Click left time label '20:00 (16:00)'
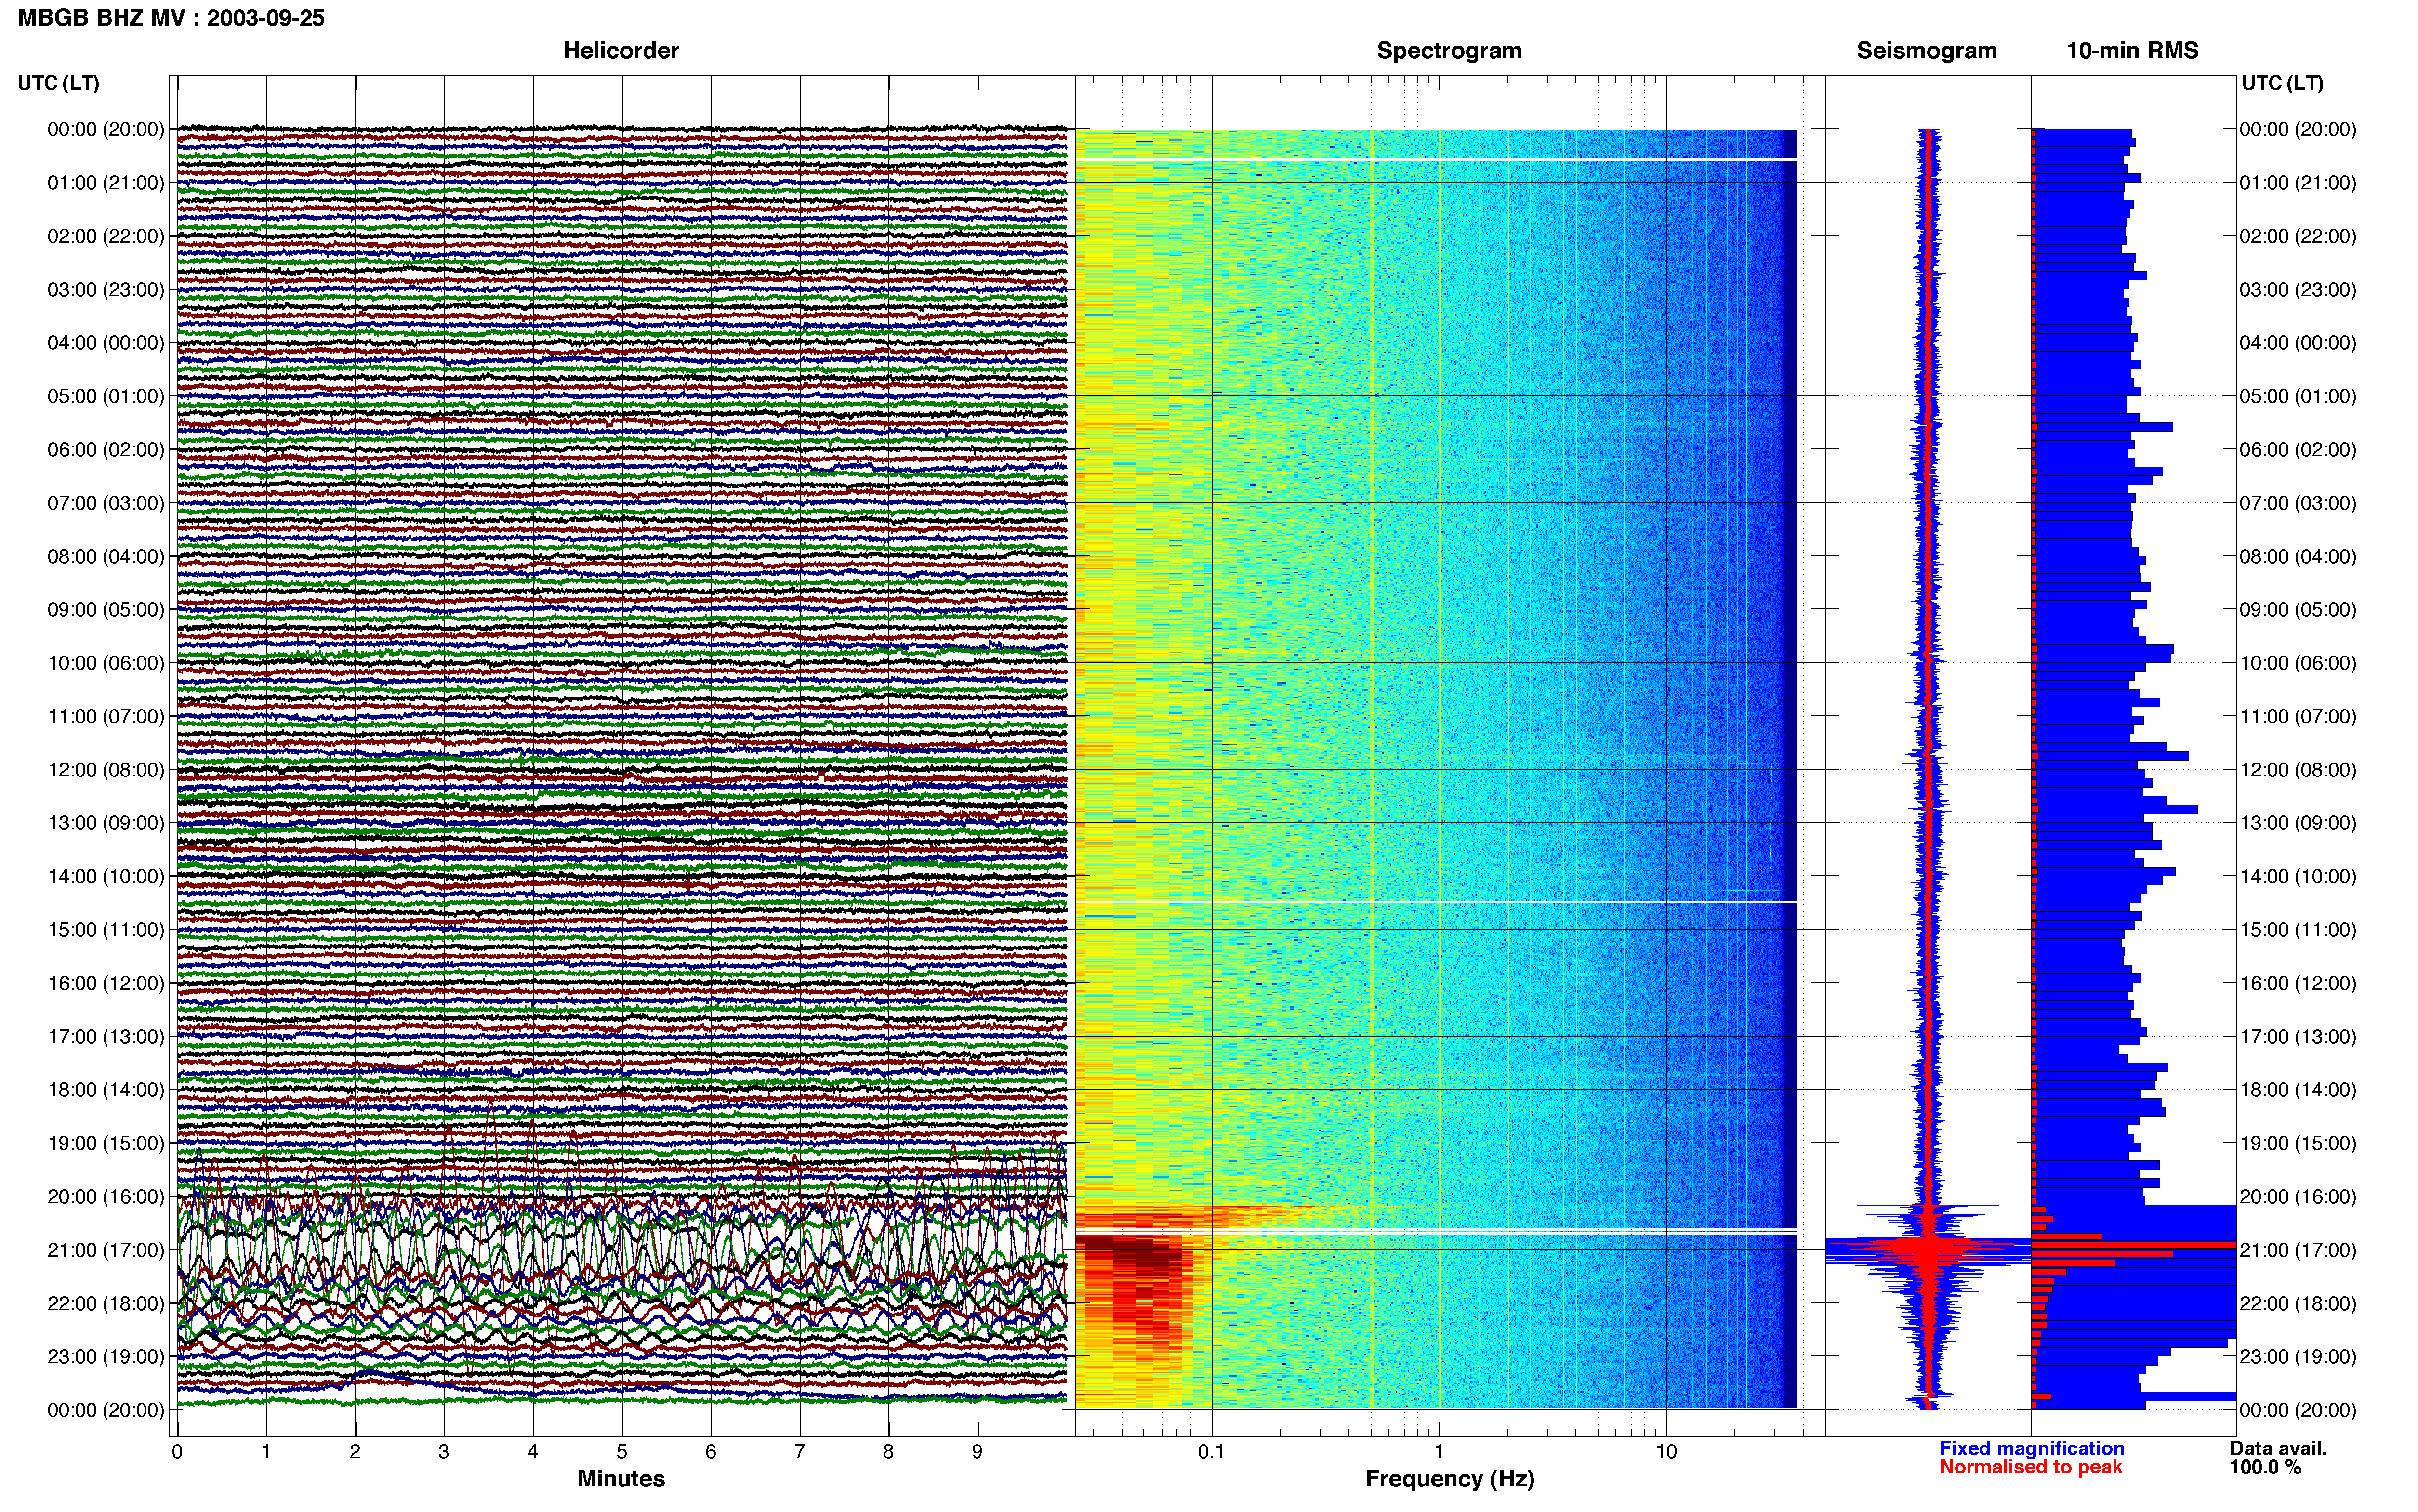Screen dimensions: 2418x1512 (x=106, y=1197)
